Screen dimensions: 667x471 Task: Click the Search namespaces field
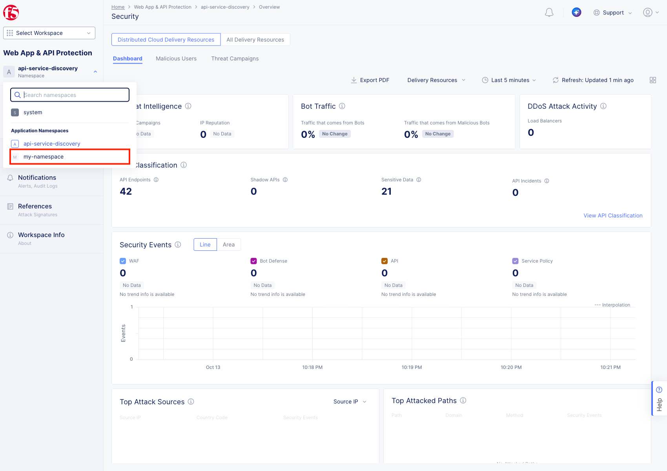[70, 95]
